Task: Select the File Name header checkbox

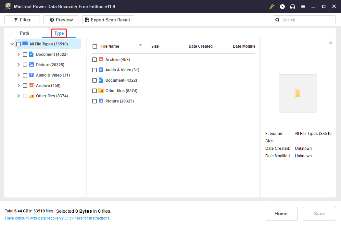Action: click(x=95, y=46)
